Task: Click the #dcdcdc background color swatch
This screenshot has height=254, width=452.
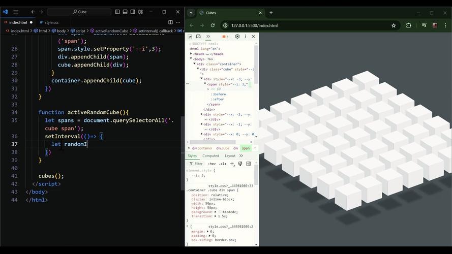Action: pyautogui.click(x=210, y=212)
